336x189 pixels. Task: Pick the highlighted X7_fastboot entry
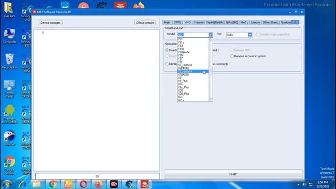[193, 71]
